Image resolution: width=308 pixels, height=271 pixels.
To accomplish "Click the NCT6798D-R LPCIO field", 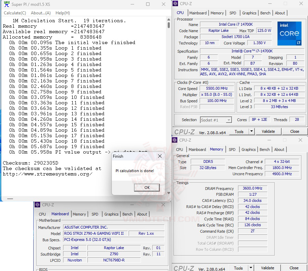I will click(114, 260).
